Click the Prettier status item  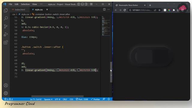pos(95,99)
